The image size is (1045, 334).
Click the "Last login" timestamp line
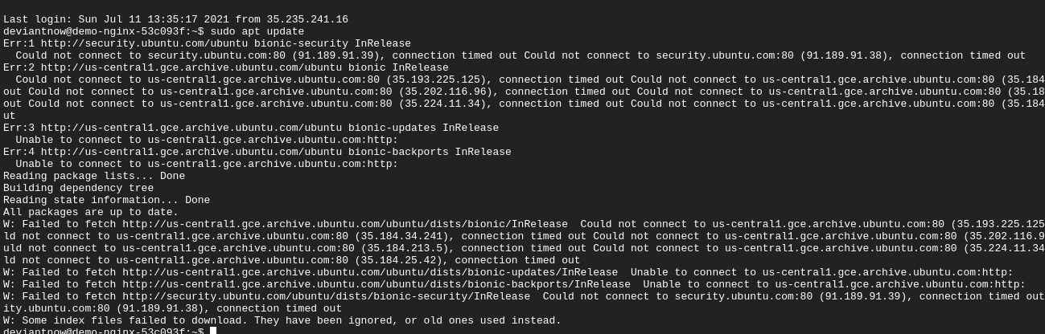pyautogui.click(x=175, y=19)
